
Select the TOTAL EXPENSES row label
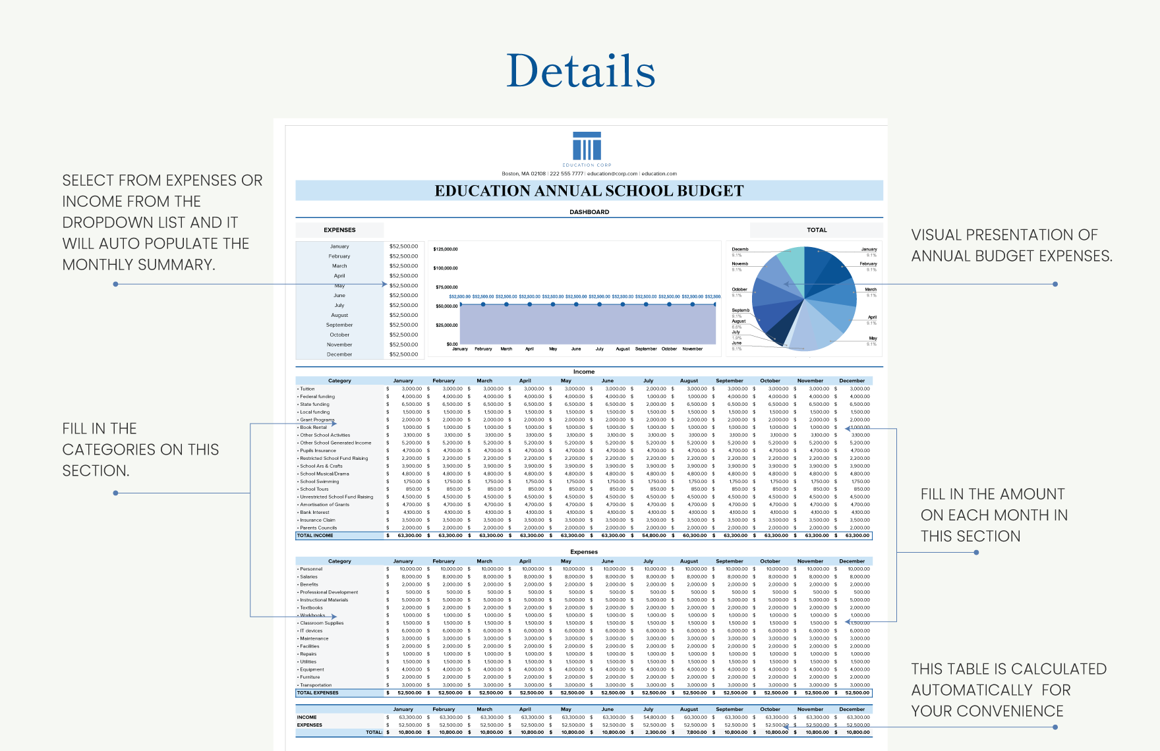pyautogui.click(x=318, y=693)
